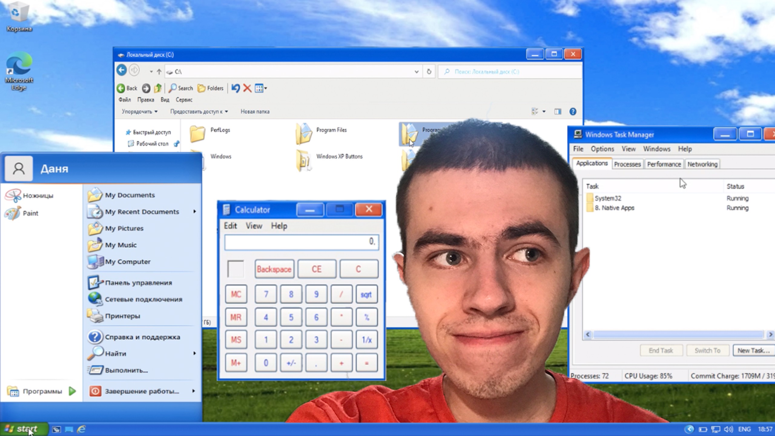Open the Упорядочить dropdown in Explorer
Image resolution: width=775 pixels, height=436 pixels.
coord(139,111)
